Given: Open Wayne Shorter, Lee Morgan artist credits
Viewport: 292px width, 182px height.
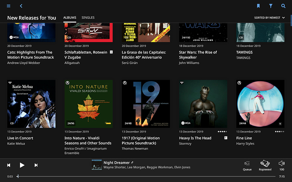Looking at the screenshot, I should click(x=147, y=167).
